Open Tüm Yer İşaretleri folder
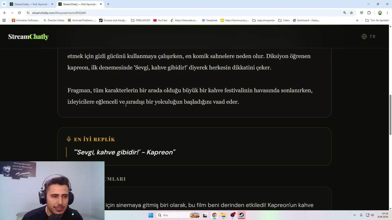The image size is (392, 220). click(377, 20)
